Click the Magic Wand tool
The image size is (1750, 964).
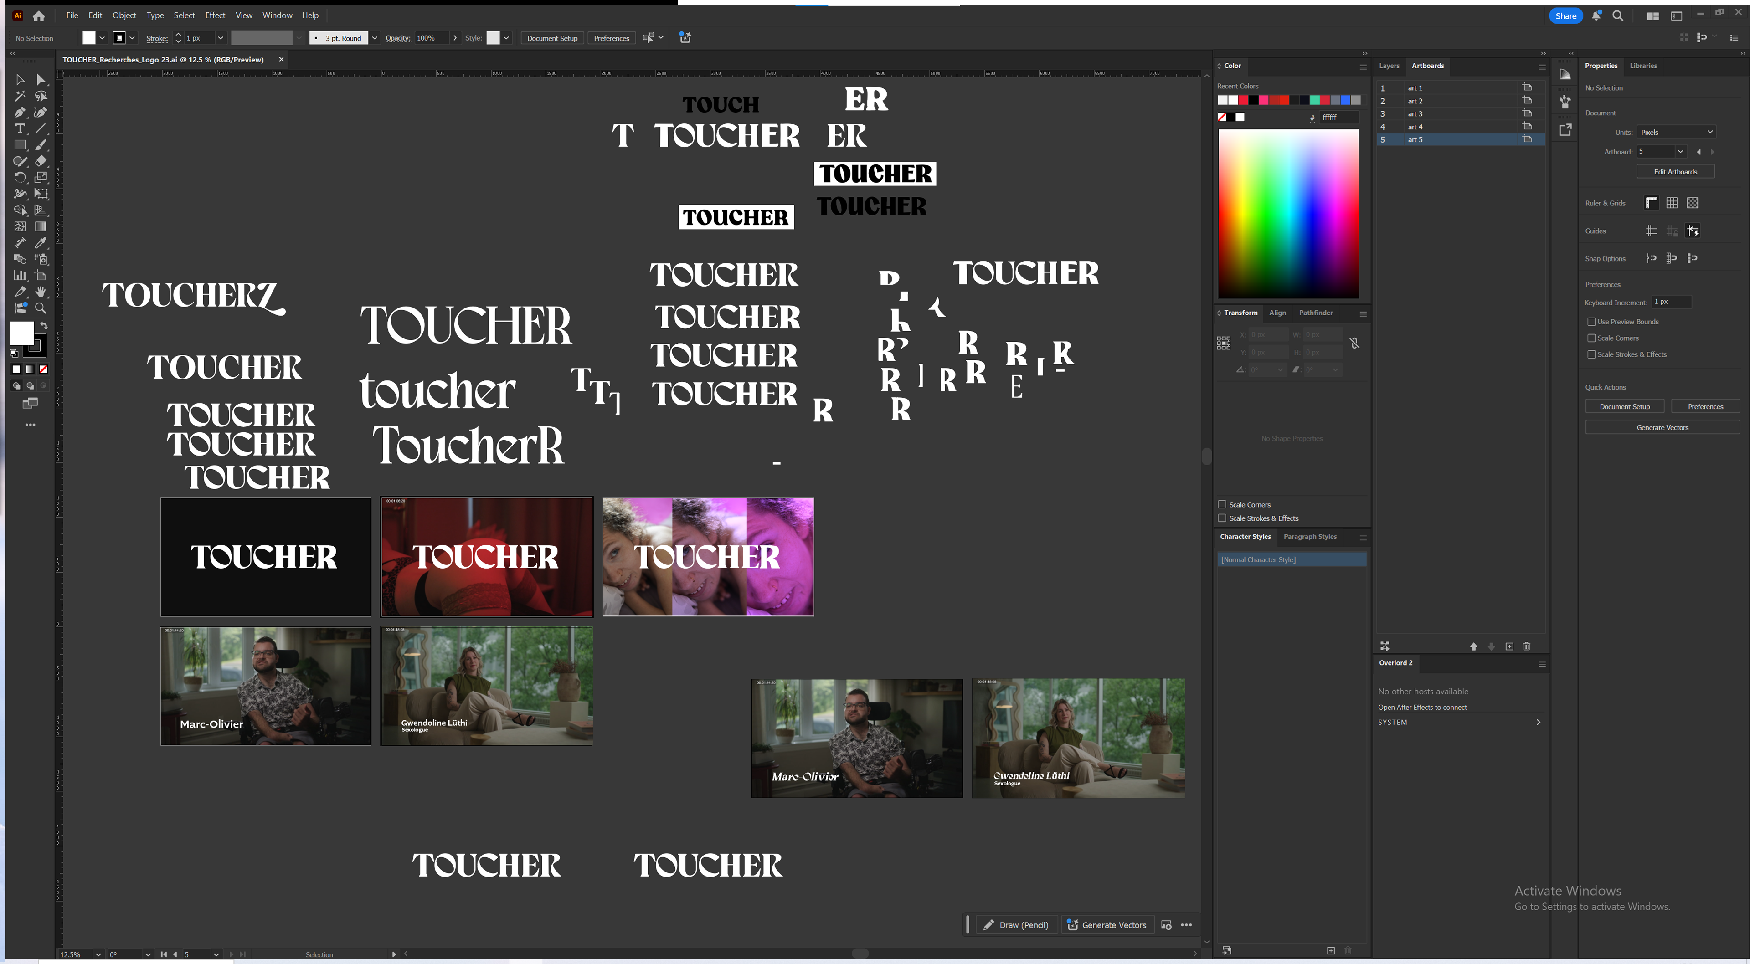[20, 96]
